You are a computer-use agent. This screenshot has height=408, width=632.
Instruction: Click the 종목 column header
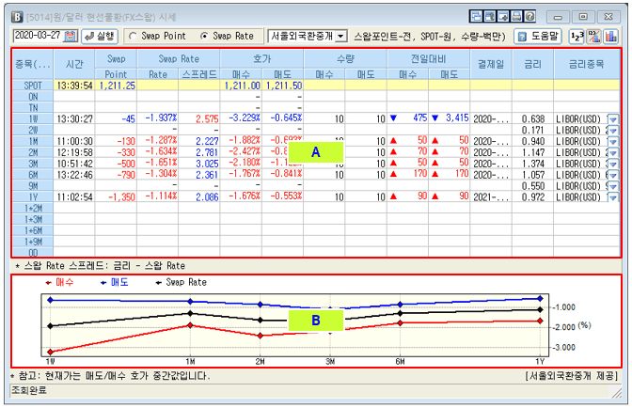click(33, 64)
